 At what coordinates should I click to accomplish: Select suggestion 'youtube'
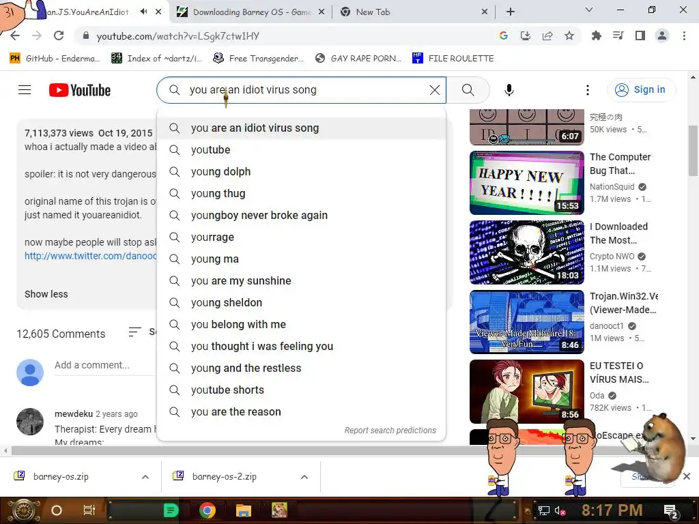pyautogui.click(x=301, y=149)
